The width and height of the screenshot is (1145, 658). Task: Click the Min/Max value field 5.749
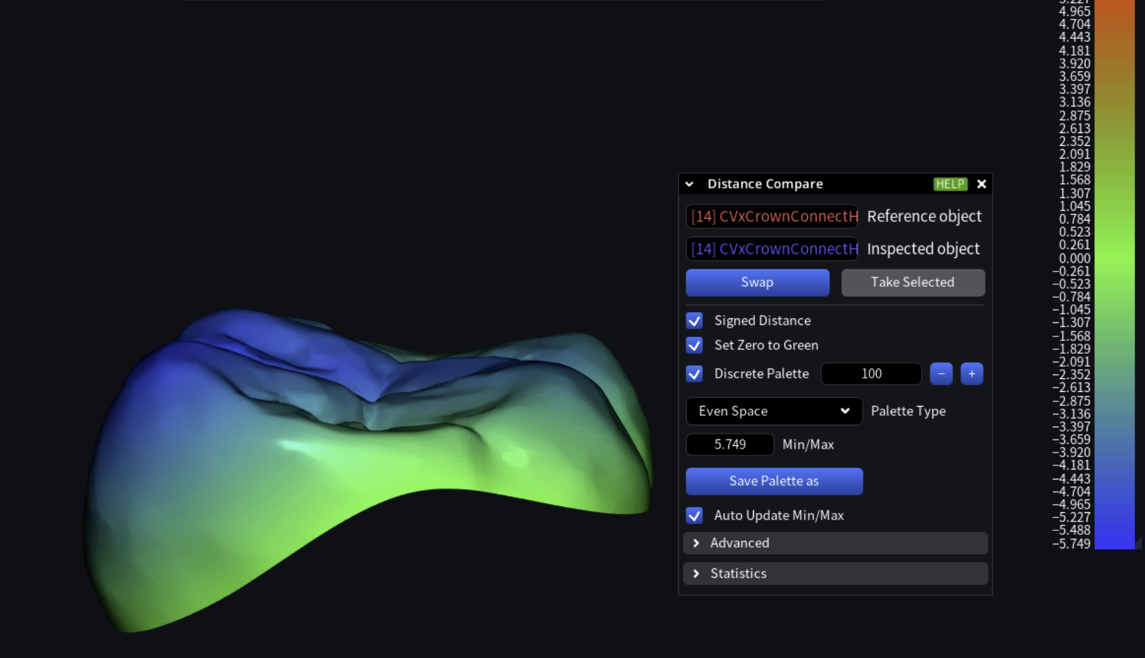(x=730, y=445)
